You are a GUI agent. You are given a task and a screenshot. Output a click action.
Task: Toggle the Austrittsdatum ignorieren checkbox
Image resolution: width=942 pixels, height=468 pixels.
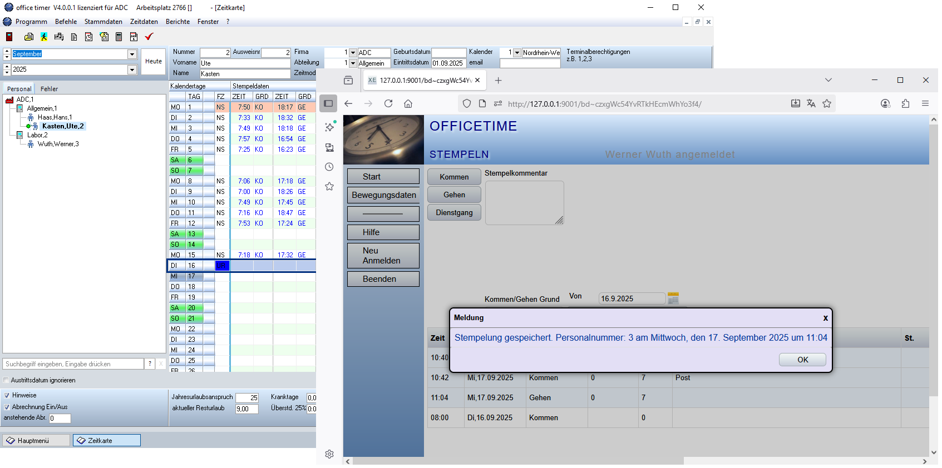tap(6, 380)
